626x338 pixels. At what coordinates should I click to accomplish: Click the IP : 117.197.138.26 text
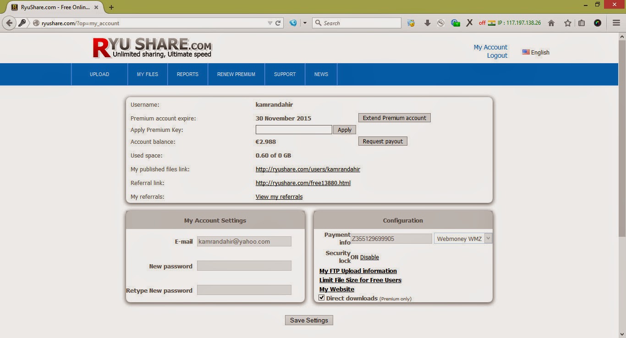coord(519,23)
